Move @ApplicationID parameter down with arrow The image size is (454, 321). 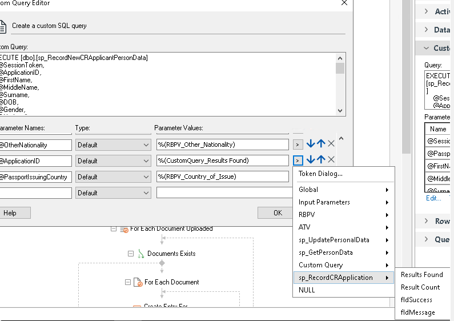click(x=311, y=159)
